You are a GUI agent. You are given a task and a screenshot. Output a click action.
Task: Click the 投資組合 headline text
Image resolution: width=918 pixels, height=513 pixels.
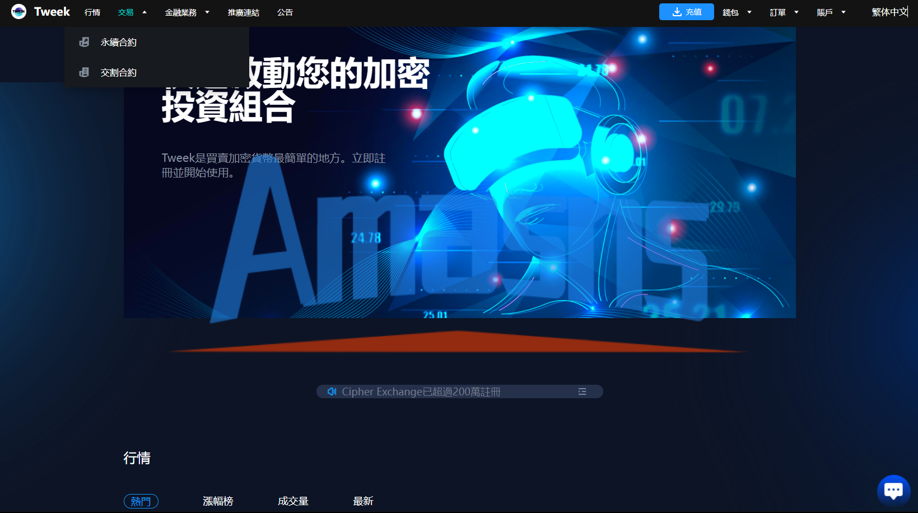tap(228, 106)
